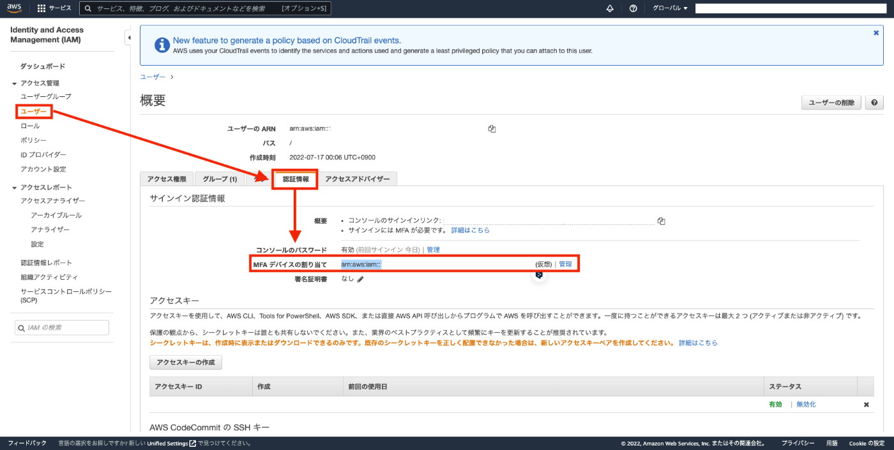Go to ダッシュボード in the sidebar
Viewport: 894px width, 450px height.
coord(43,66)
